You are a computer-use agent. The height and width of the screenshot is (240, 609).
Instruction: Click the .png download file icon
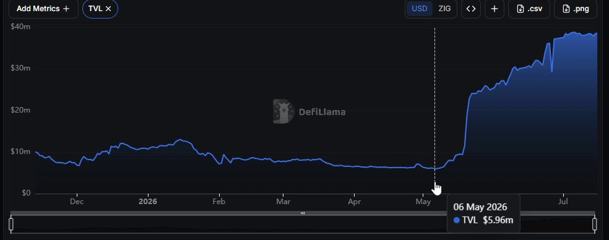[x=566, y=9]
